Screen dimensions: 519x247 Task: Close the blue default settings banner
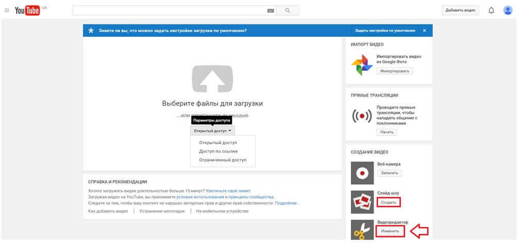[424, 30]
